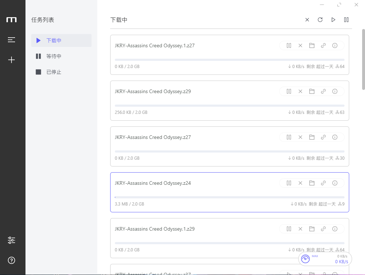The image size is (365, 275).
Task: Remove the Odyssey.z24 task
Action: (x=300, y=183)
